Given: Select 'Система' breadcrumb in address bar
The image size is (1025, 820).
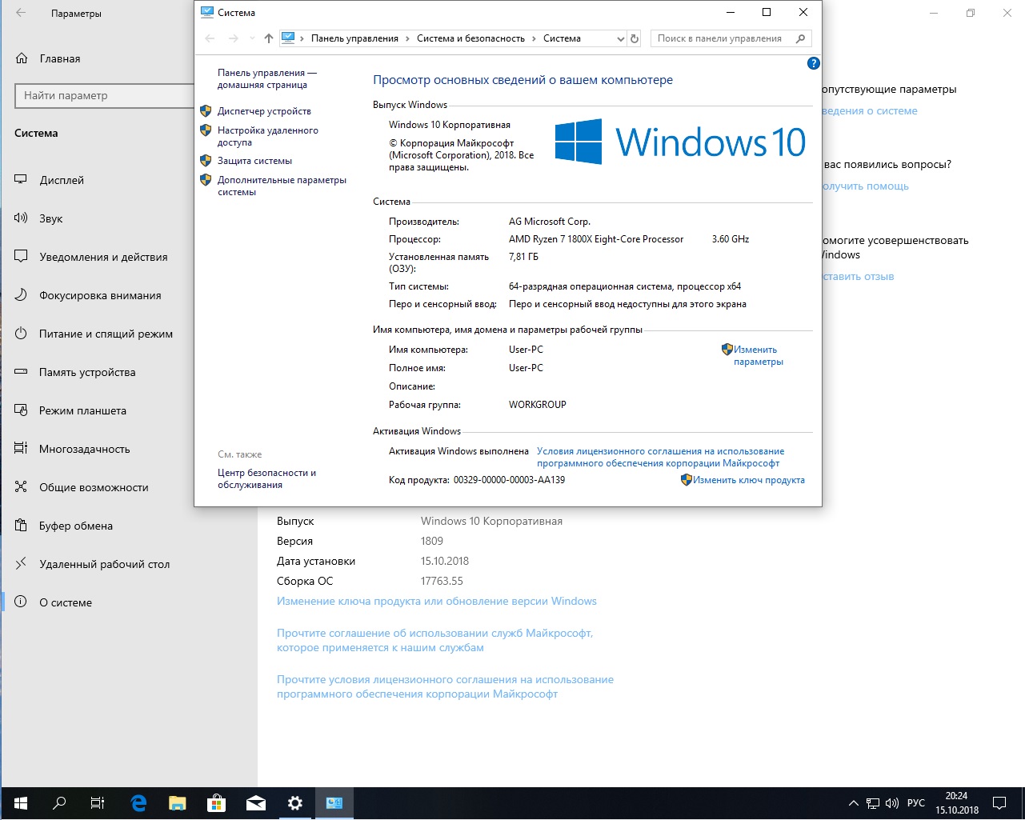Looking at the screenshot, I should tap(562, 38).
